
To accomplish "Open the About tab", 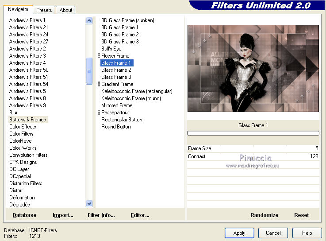I will [66, 10].
